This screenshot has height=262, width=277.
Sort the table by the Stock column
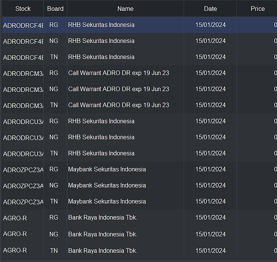tap(23, 8)
